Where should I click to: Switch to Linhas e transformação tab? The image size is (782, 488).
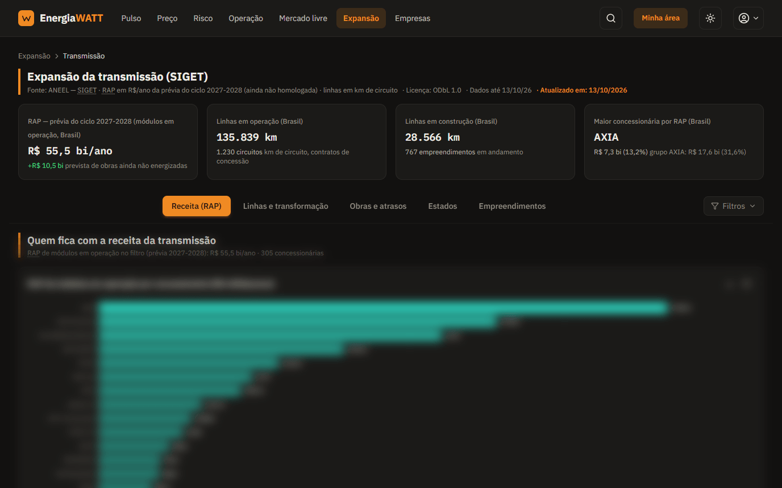[x=286, y=206]
